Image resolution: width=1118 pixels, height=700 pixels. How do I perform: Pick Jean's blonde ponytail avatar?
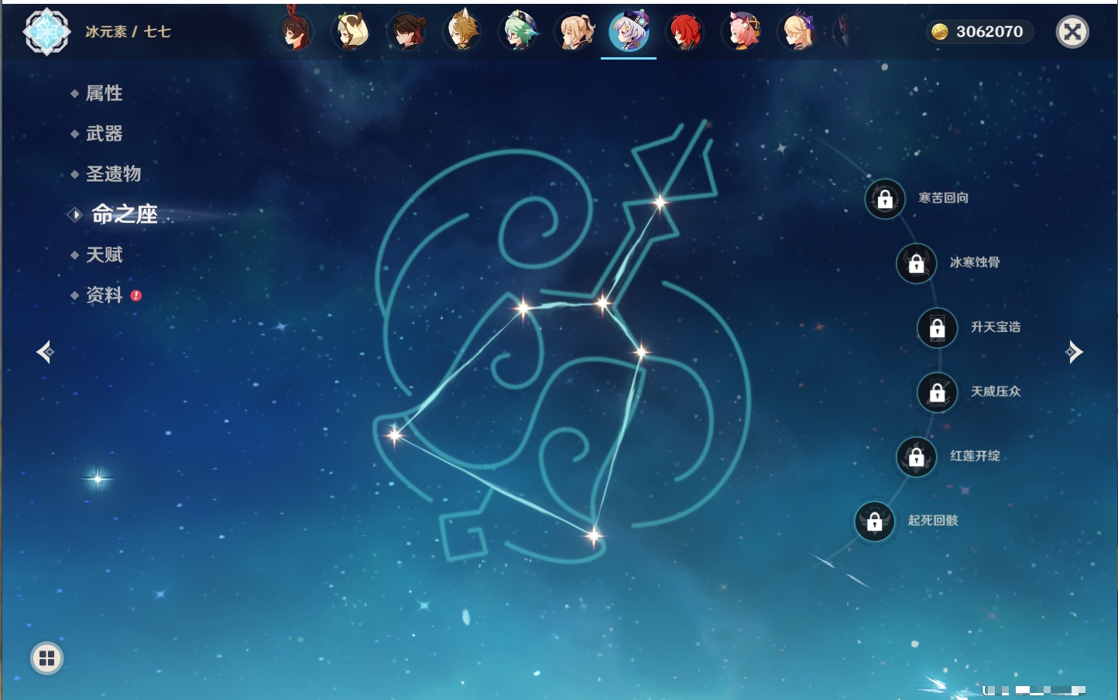(574, 31)
